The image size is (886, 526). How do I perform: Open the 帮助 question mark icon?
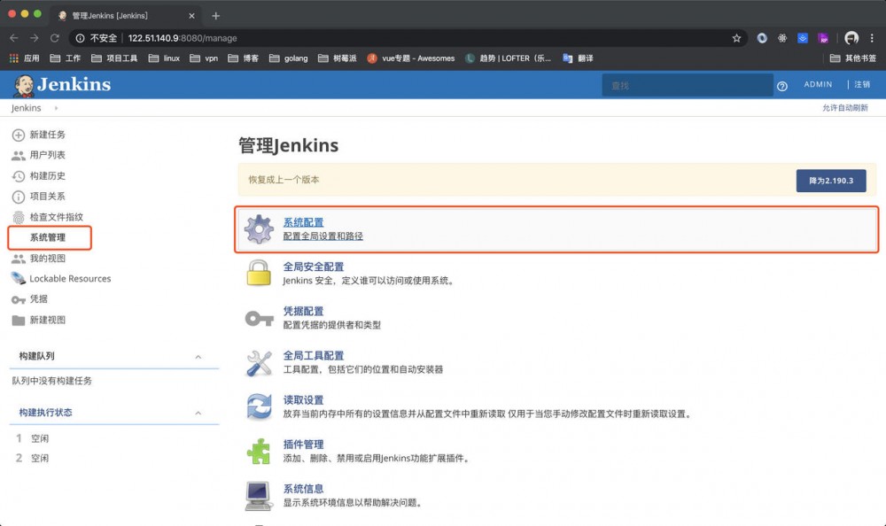(784, 84)
